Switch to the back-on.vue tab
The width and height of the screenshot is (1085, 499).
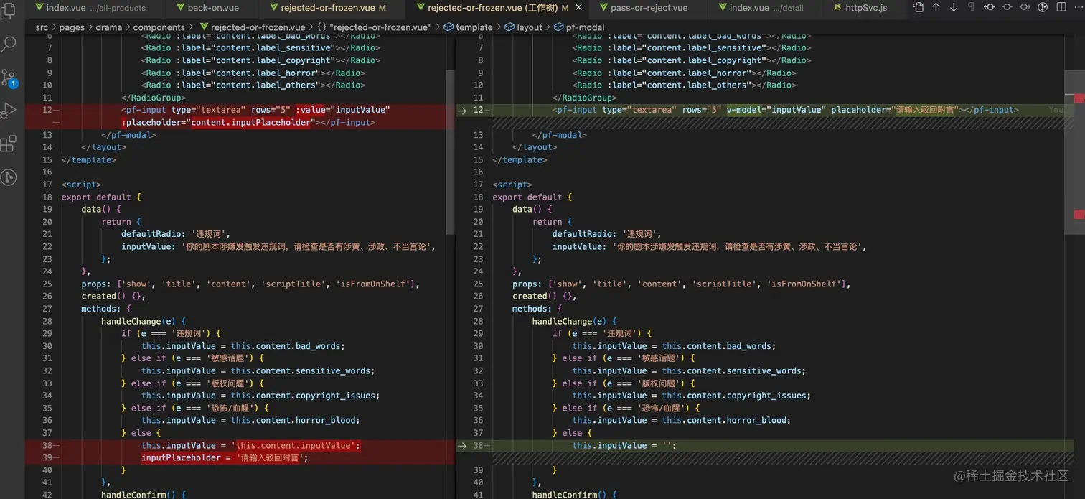213,8
